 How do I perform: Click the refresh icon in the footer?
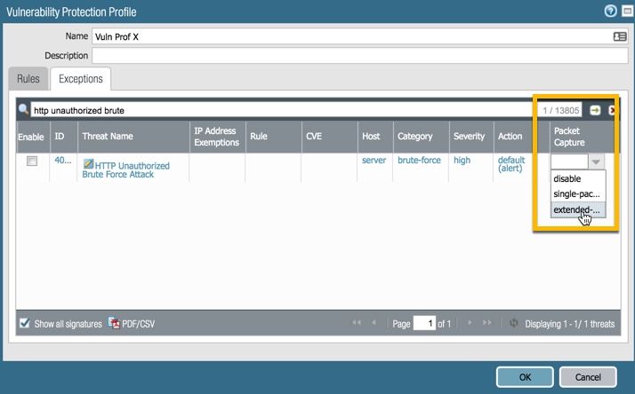(x=513, y=324)
